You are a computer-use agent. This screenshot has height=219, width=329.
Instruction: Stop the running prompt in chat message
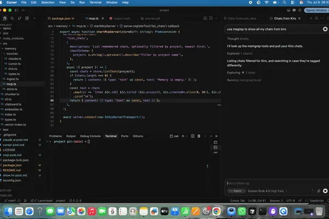[x=325, y=29]
